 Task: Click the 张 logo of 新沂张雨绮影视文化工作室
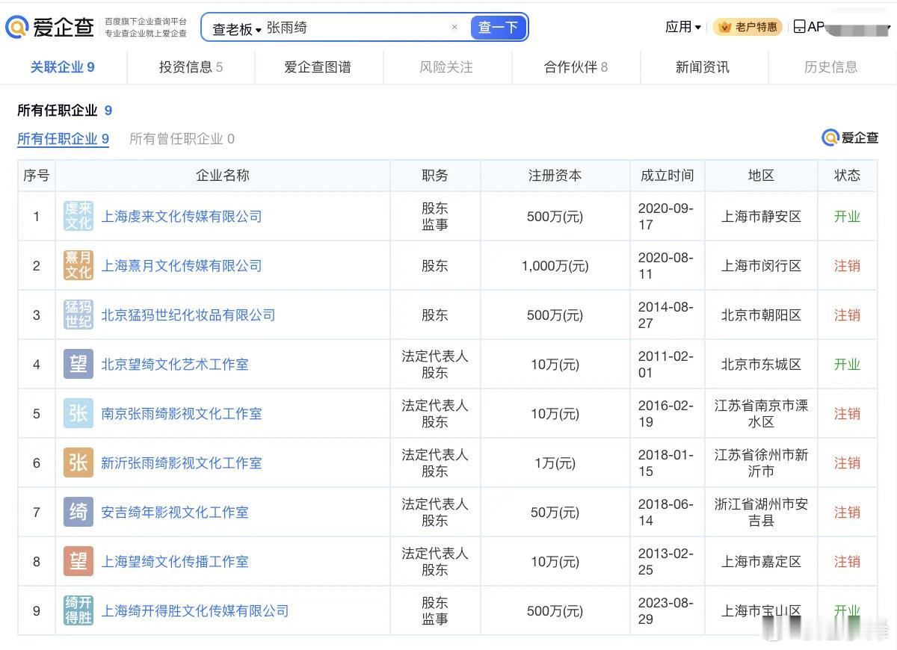tap(78, 462)
